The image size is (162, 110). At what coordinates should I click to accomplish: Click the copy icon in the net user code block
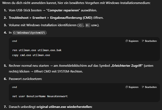coord(126,87)
